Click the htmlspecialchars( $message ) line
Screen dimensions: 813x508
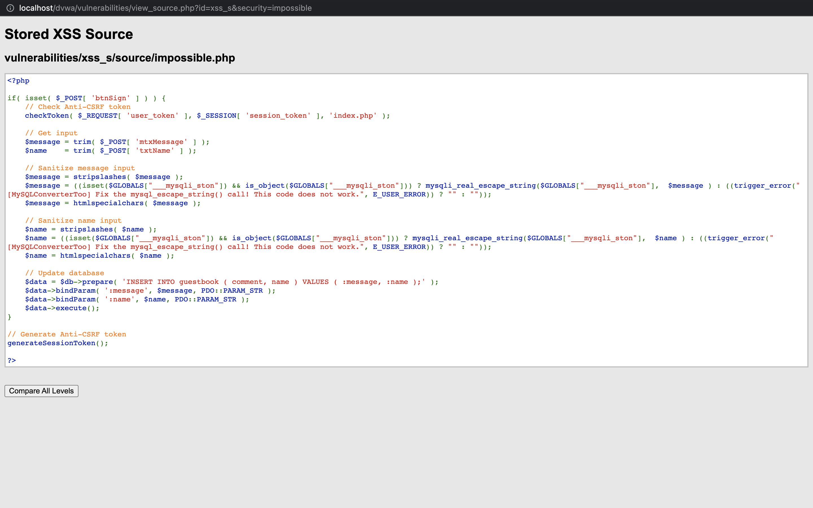(113, 203)
